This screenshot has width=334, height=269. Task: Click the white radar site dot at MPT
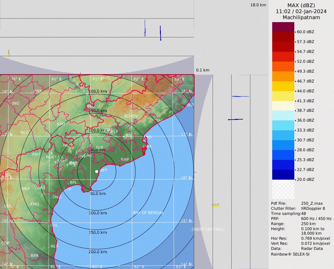click(97, 171)
